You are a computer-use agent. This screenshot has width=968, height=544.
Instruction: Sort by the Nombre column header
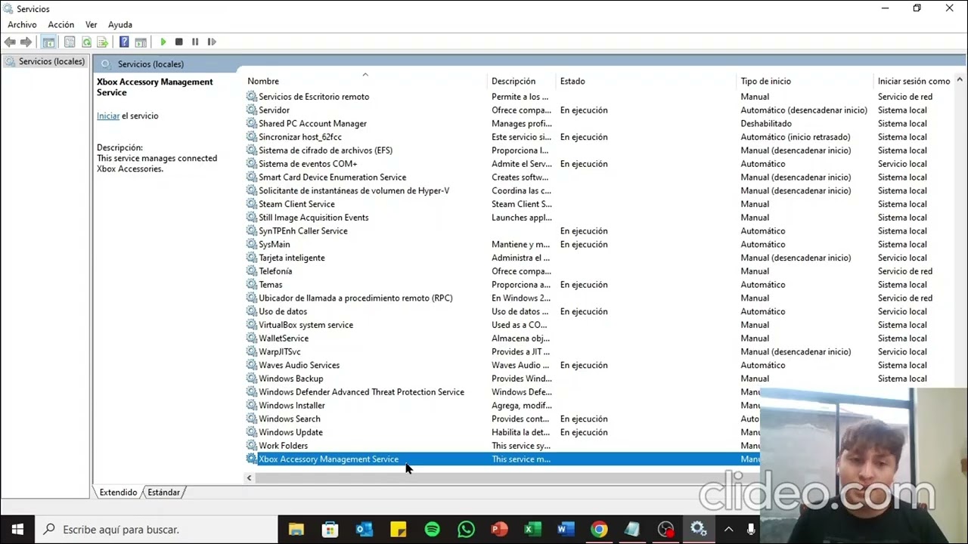coord(367,82)
